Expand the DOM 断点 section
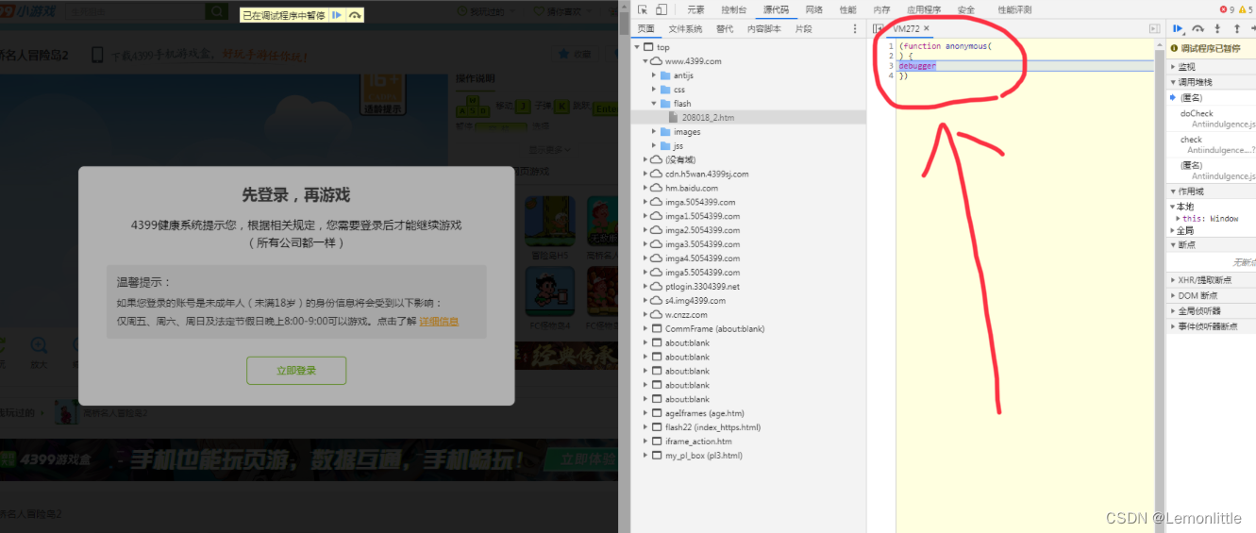The height and width of the screenshot is (533, 1256). (1212, 295)
